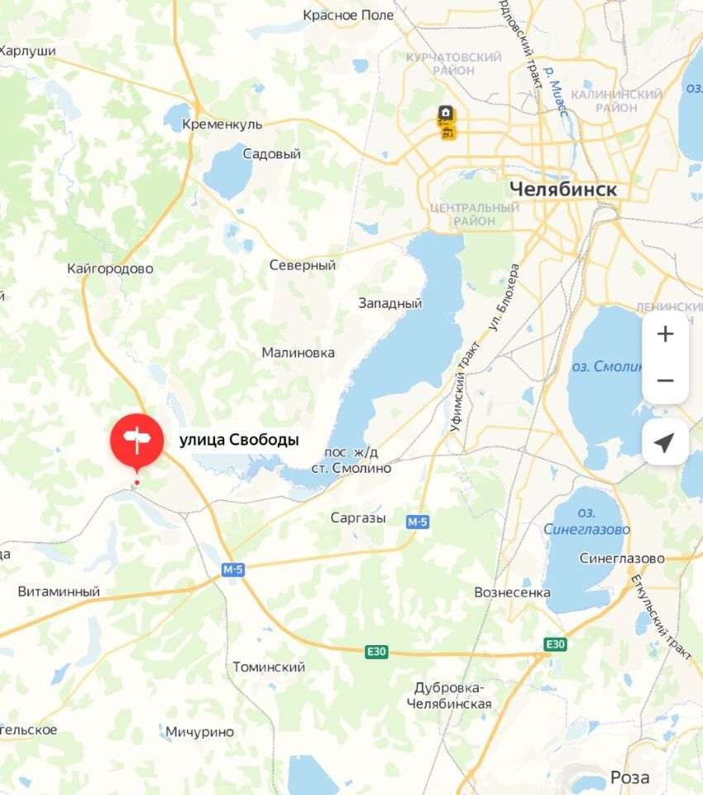
Task: Zoom in with the plus button
Action: coord(665,334)
